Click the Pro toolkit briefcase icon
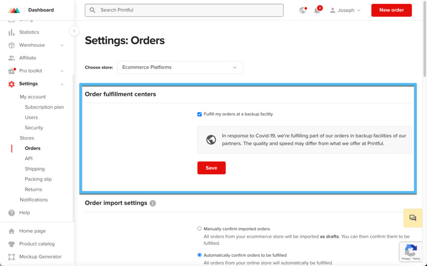This screenshot has height=266, width=427. coord(12,71)
